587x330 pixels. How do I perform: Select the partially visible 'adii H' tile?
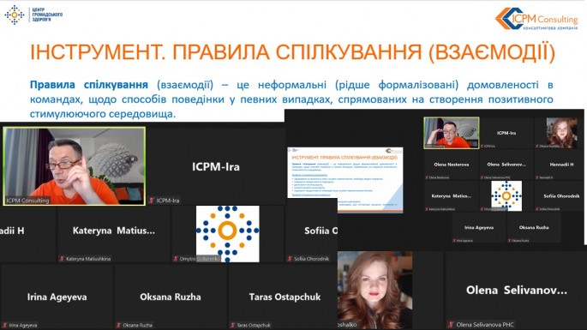click(x=28, y=234)
